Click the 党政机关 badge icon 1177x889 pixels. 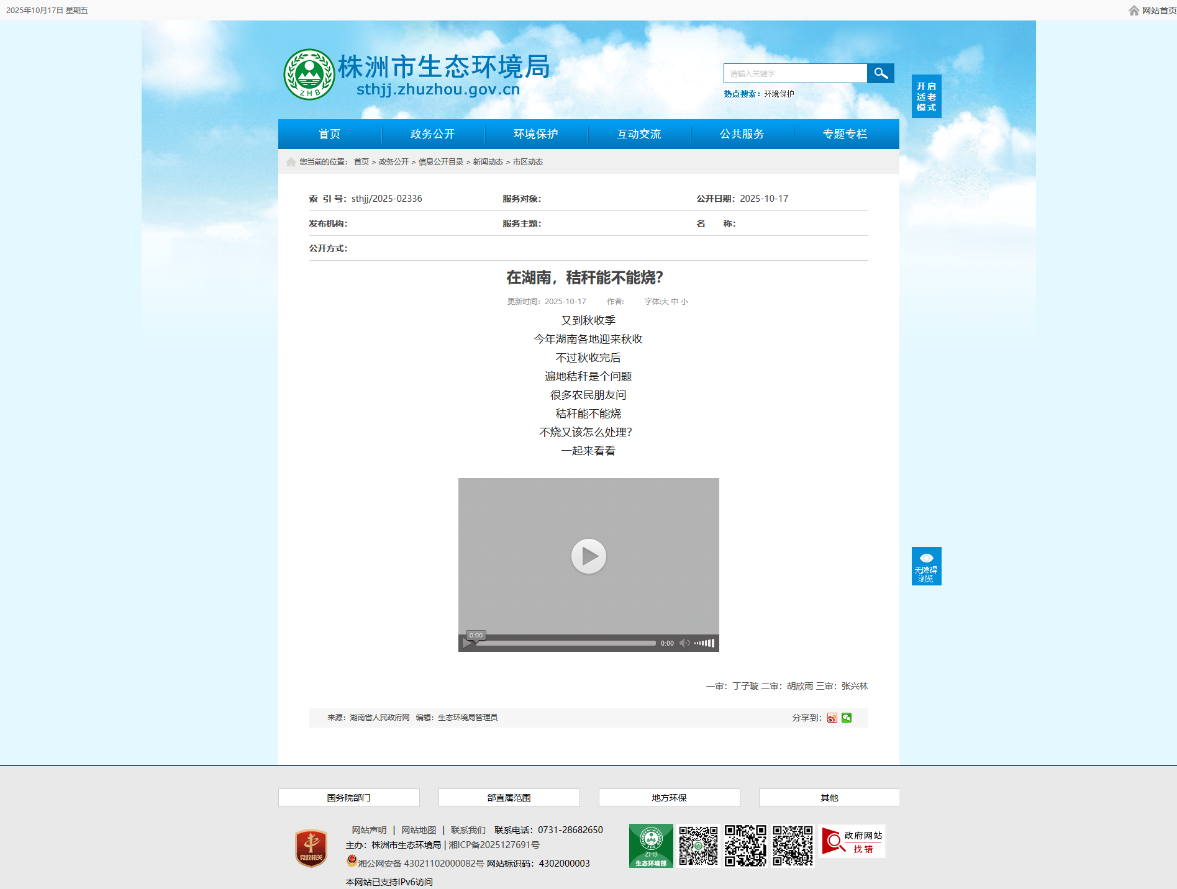[311, 848]
